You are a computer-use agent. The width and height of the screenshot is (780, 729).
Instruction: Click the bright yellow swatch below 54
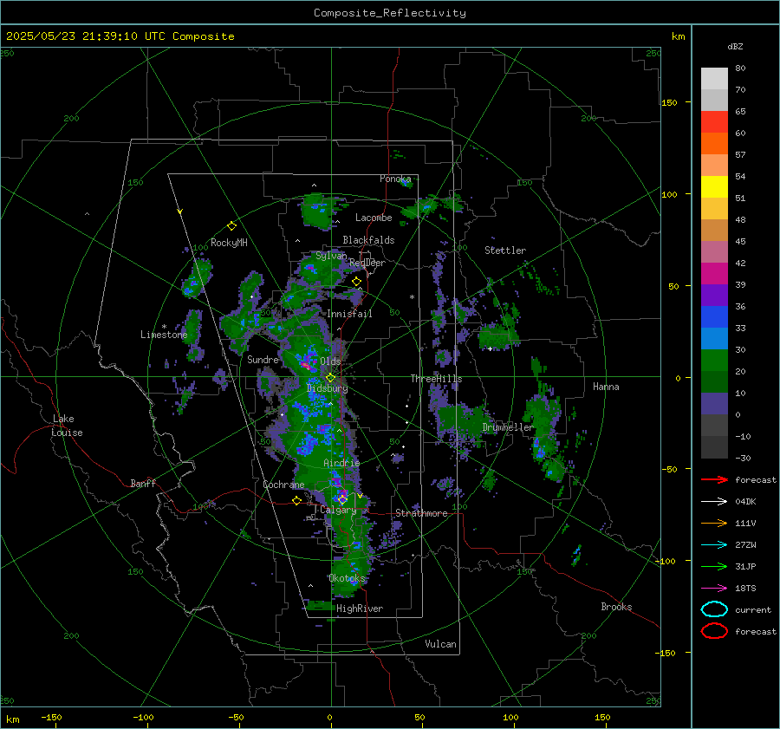coord(714,187)
